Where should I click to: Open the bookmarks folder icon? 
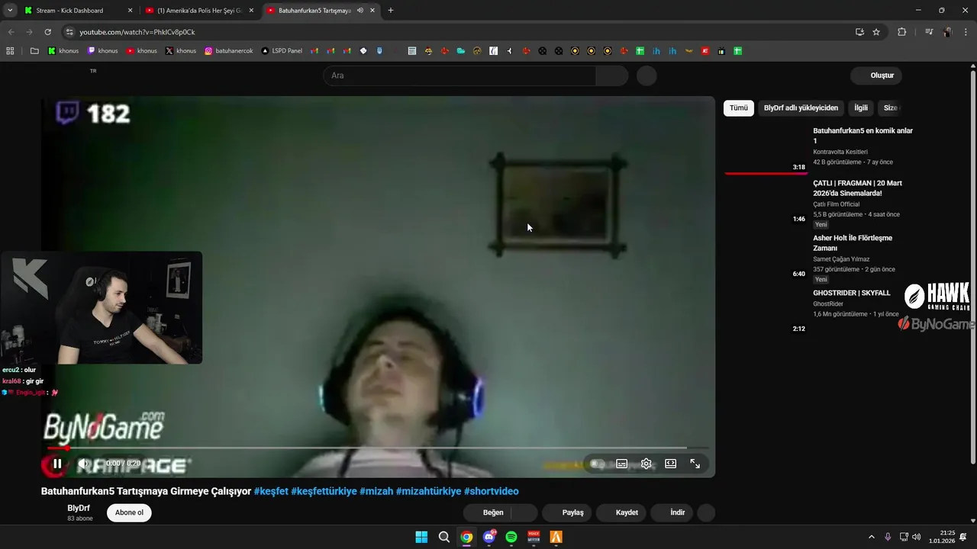coord(34,51)
